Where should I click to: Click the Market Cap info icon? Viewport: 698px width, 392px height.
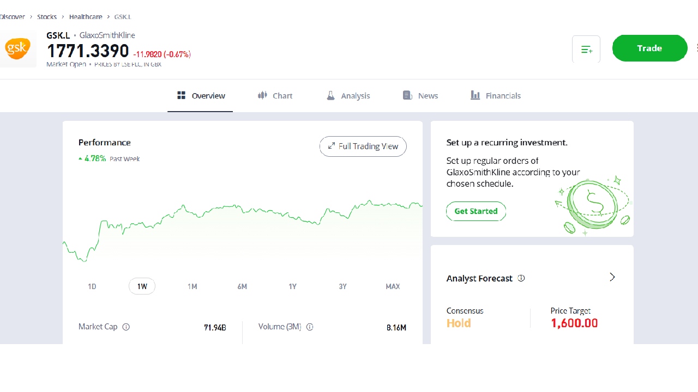pyautogui.click(x=126, y=327)
